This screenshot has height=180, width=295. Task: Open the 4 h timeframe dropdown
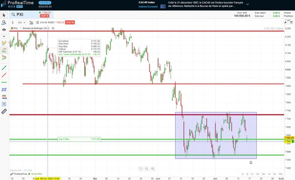(21, 22)
